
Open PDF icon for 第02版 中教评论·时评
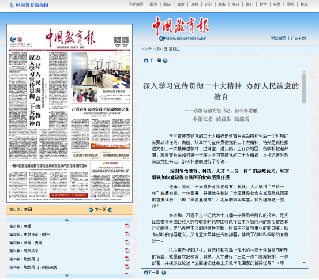(127, 234)
